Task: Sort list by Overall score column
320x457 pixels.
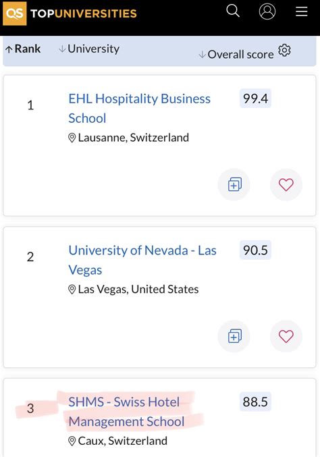Action: pyautogui.click(x=236, y=55)
